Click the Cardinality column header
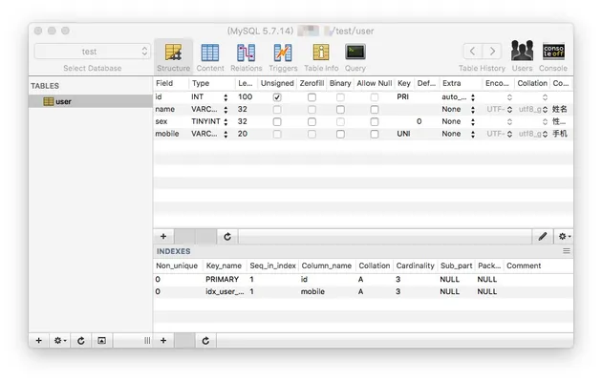 point(415,265)
